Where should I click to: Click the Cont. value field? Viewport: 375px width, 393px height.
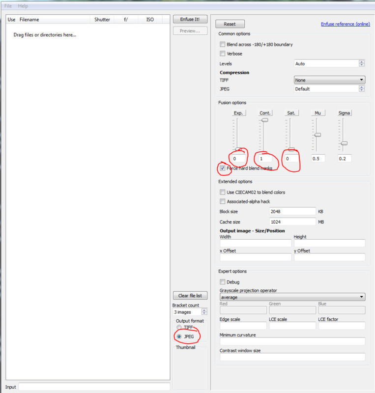265,158
